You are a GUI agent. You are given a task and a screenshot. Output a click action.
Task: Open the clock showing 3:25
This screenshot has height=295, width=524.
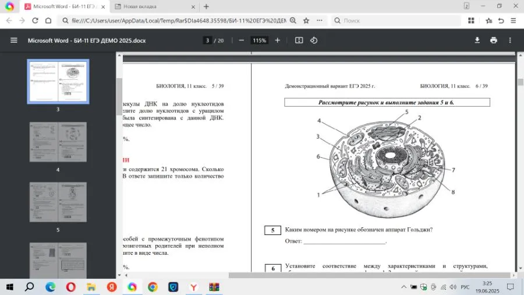pos(487,287)
